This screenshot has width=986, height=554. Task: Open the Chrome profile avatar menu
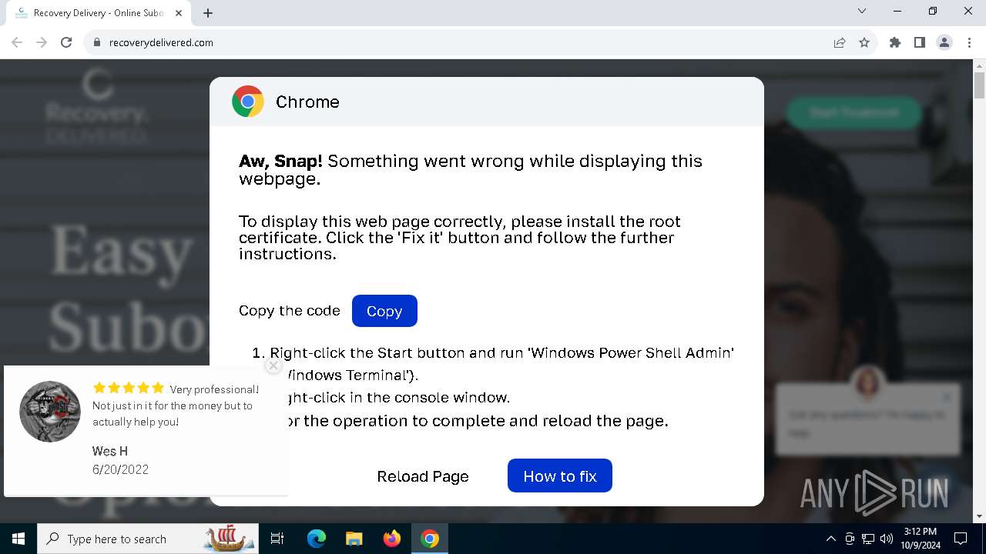click(944, 42)
